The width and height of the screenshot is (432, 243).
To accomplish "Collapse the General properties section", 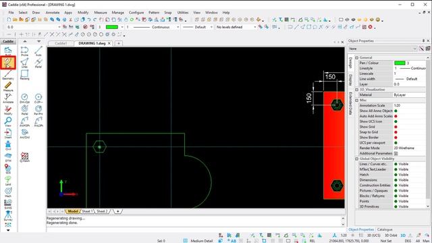I will [x=357, y=57].
